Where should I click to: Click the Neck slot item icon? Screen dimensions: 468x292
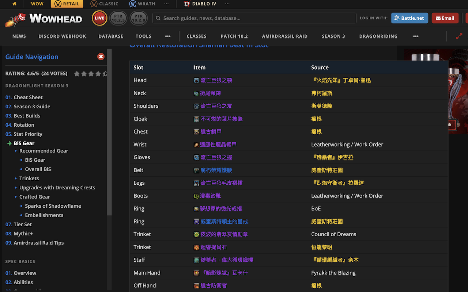[x=197, y=93]
